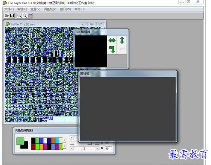Open the 编辑(E) menu
Screen dimensions: 211x165
point(22,9)
